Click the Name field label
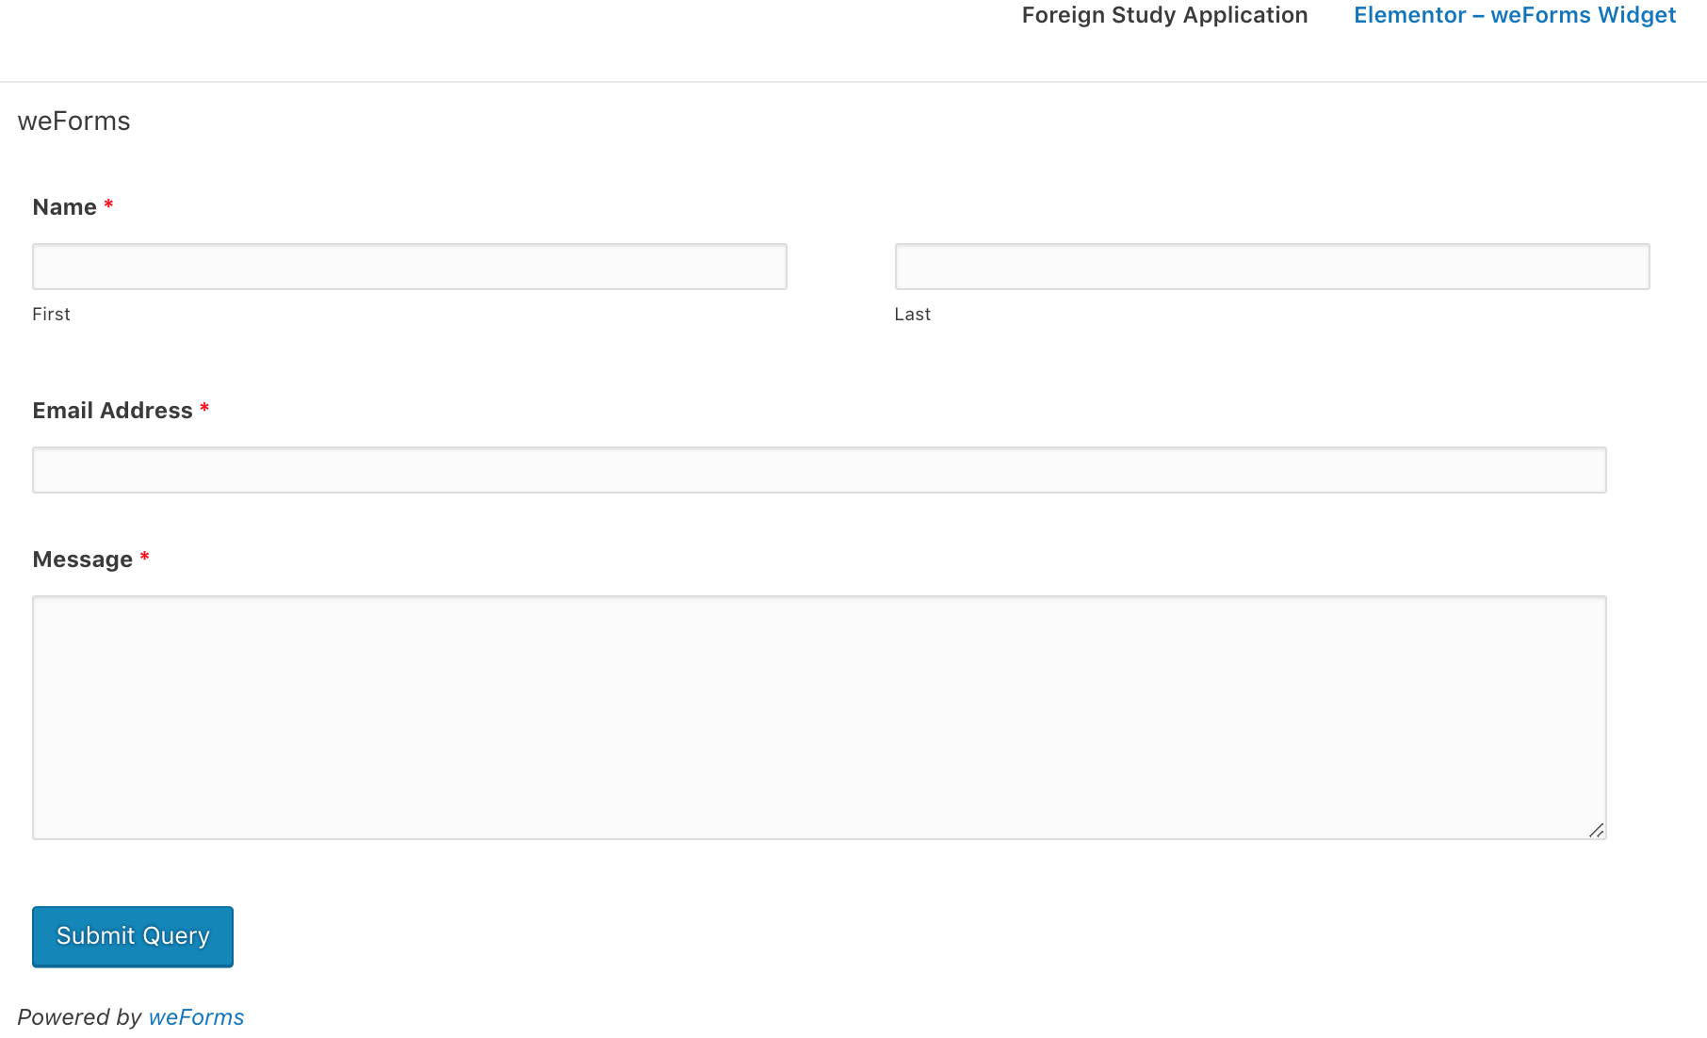This screenshot has width=1707, height=1038. pyautogui.click(x=64, y=207)
